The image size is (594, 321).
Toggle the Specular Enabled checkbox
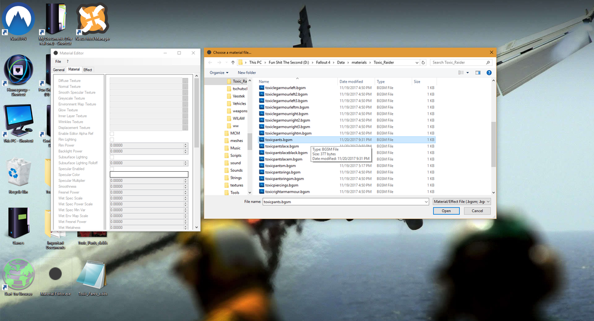click(x=112, y=169)
